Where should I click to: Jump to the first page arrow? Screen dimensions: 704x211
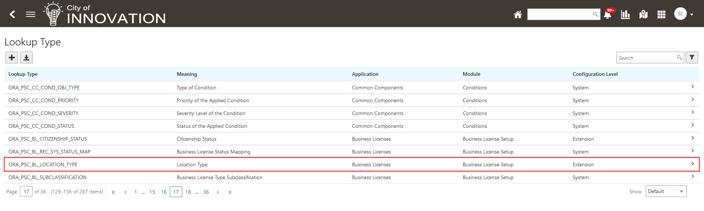pos(114,192)
